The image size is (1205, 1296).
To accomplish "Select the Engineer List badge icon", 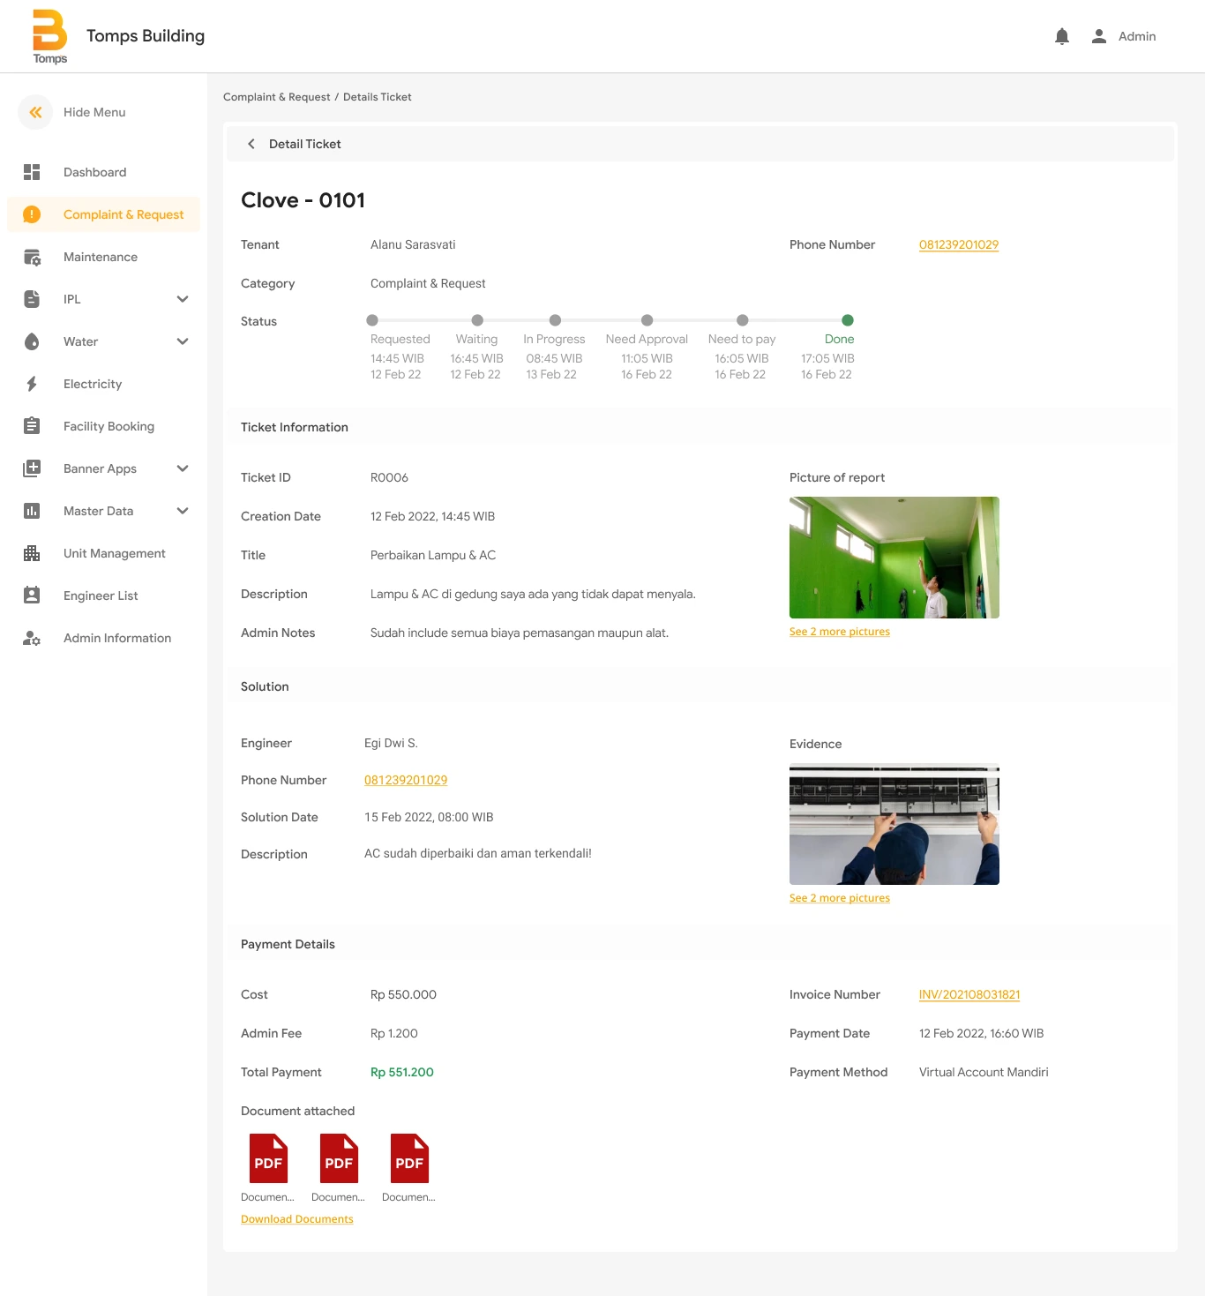I will pyautogui.click(x=33, y=596).
